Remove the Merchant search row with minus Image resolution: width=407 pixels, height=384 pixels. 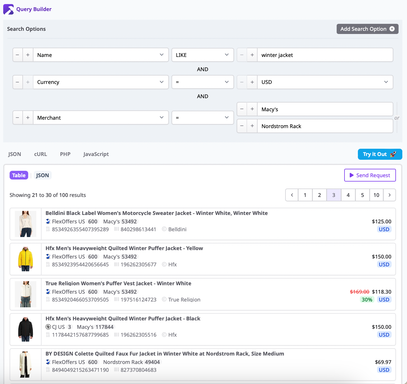[x=17, y=118]
